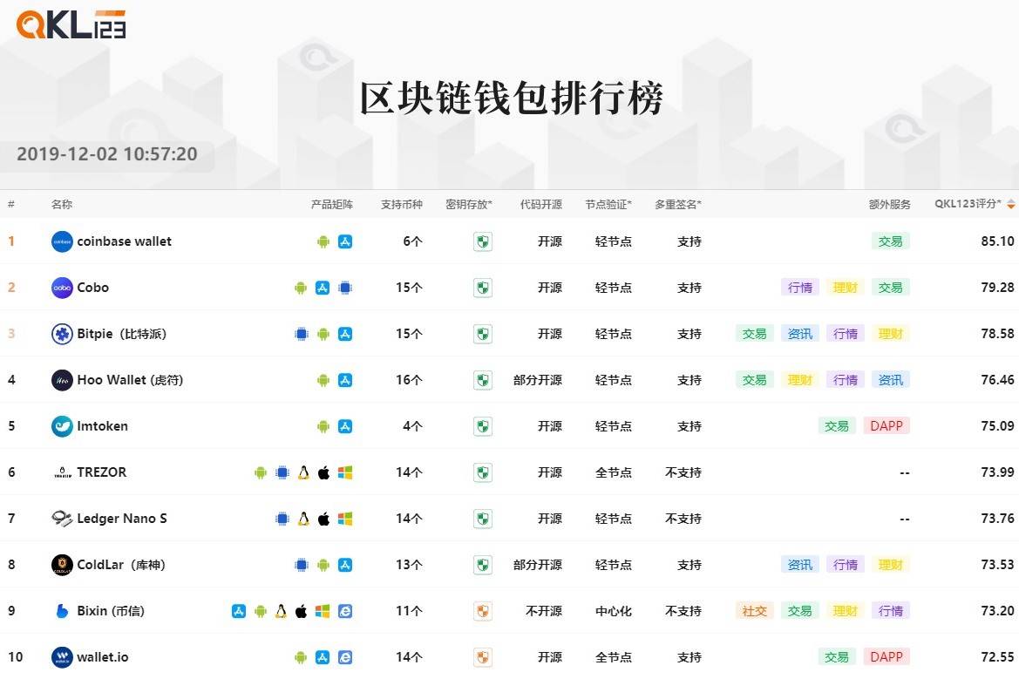Click Hoo Wallet 部分开源 cell
1019x679 pixels.
pyautogui.click(x=538, y=380)
